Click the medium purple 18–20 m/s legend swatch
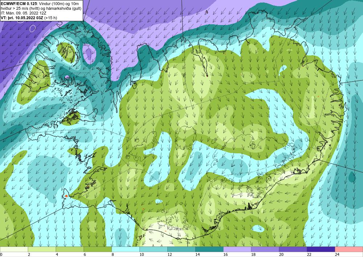 point(265,249)
